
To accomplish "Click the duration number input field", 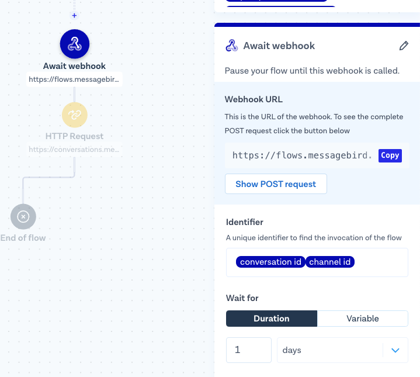I will tap(249, 350).
